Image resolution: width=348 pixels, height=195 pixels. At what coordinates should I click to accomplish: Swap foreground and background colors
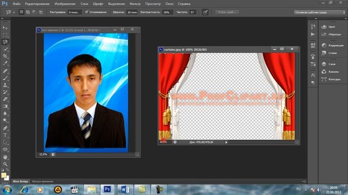point(7,170)
